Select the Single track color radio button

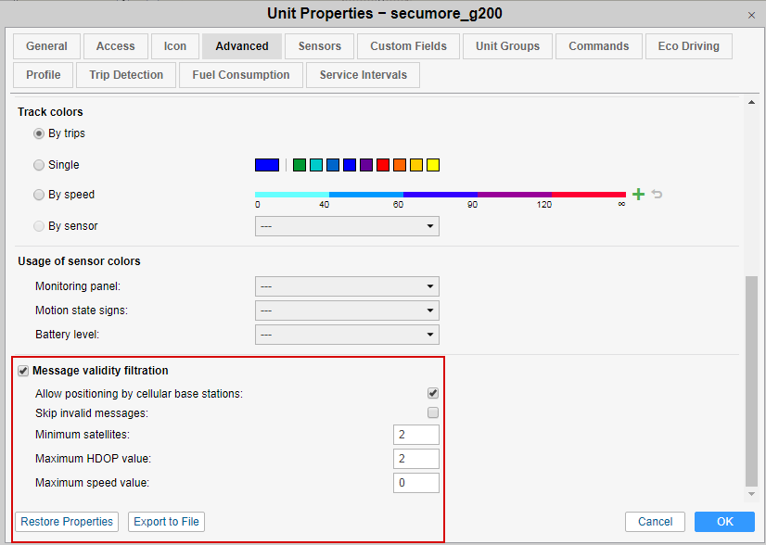click(x=39, y=165)
